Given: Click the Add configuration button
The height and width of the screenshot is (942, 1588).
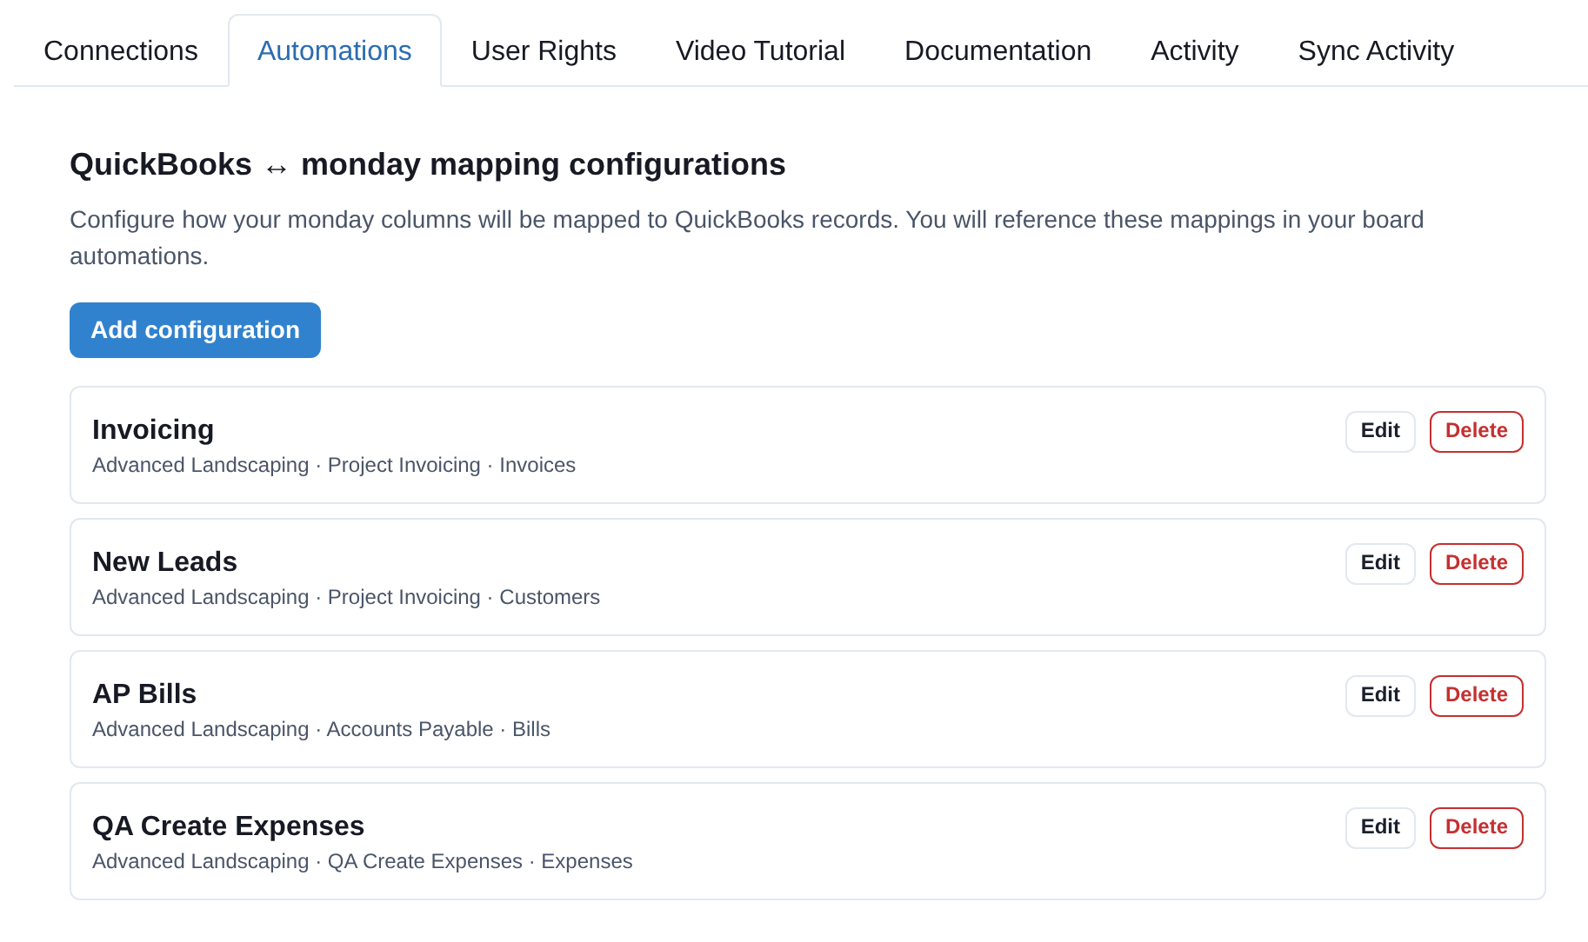Looking at the screenshot, I should (195, 330).
